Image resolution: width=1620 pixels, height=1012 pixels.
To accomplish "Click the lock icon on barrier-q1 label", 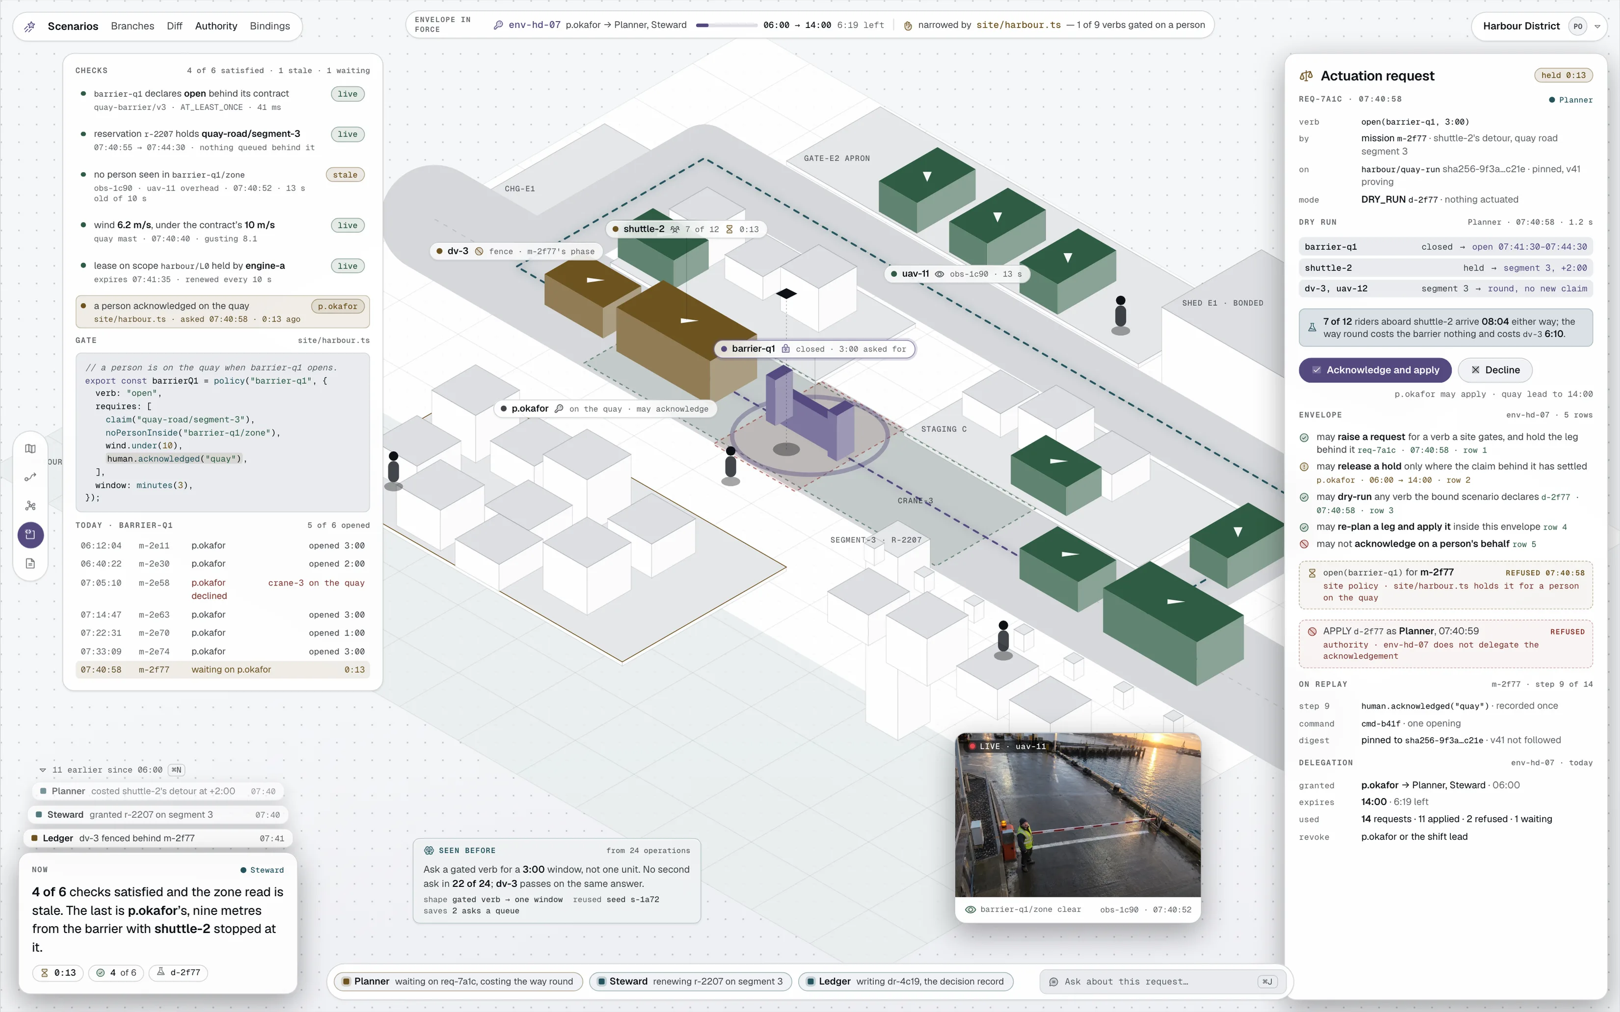I will pyautogui.click(x=786, y=349).
